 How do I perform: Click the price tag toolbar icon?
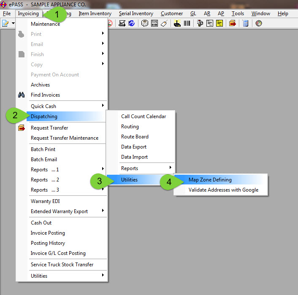click(x=164, y=23)
